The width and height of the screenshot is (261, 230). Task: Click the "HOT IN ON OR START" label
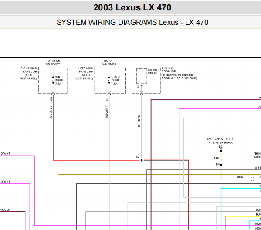click(53, 62)
